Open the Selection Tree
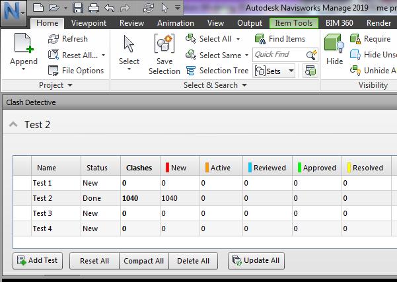This screenshot has height=282, width=397. [x=217, y=71]
